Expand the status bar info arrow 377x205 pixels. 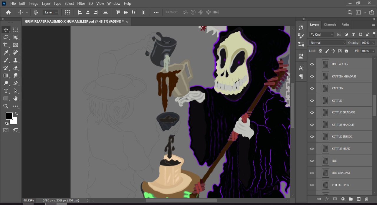[88, 201]
